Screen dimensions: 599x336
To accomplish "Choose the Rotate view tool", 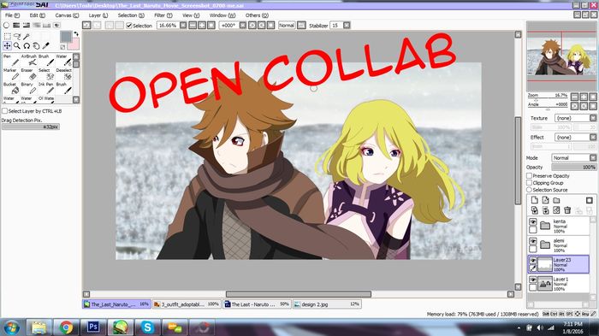I will click(27, 46).
